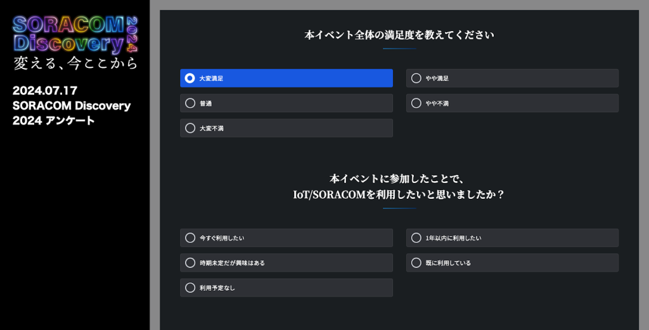Click the filled radio circle for 大変満足
649x330 pixels.
190,78
